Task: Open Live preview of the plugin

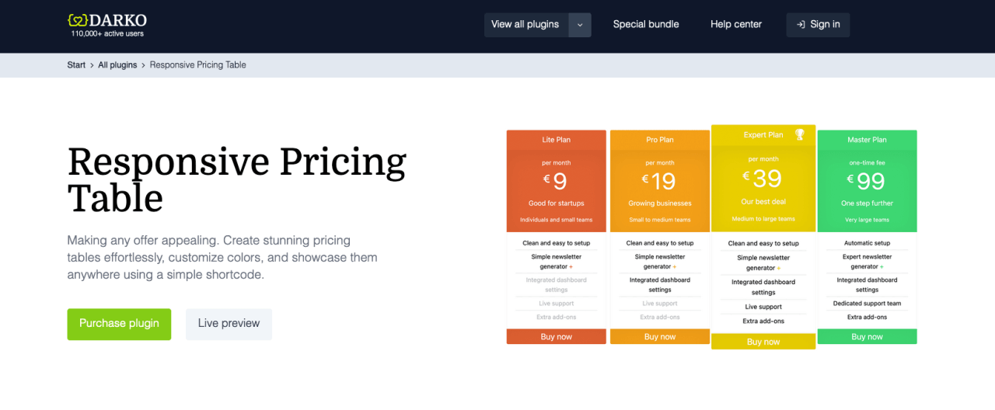Action: point(229,324)
